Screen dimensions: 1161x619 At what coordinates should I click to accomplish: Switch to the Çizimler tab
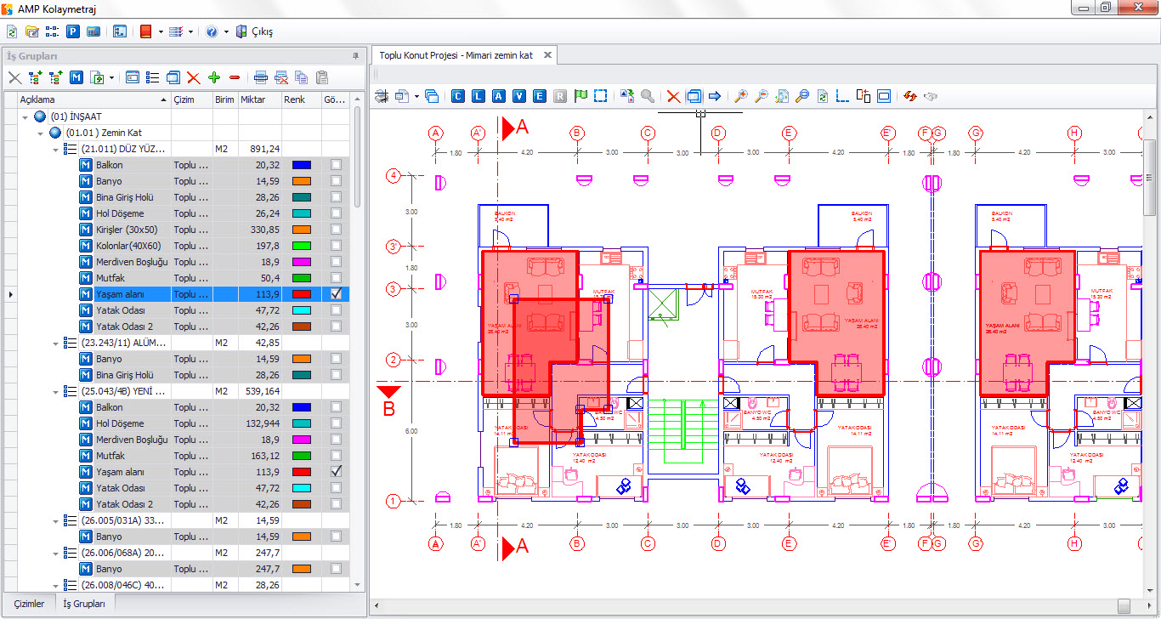[x=29, y=604]
